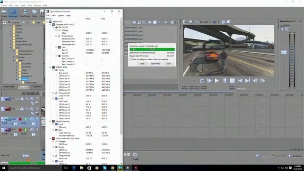Mute the Audio track
The width and height of the screenshot is (304, 171).
coord(32,119)
